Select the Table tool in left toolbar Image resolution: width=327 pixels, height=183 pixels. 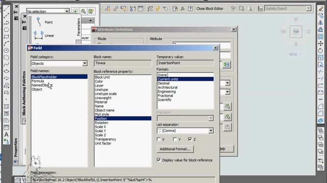(x=6, y=128)
